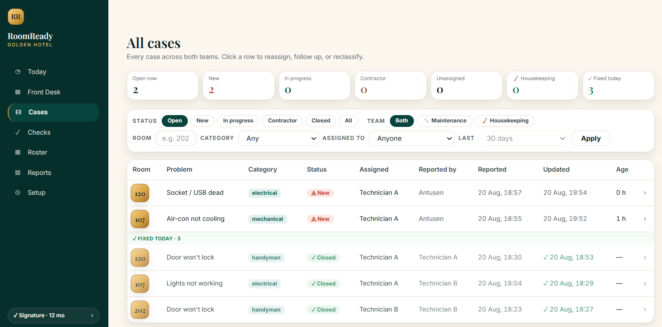
Task: Open the Roster page
Action: (54, 152)
